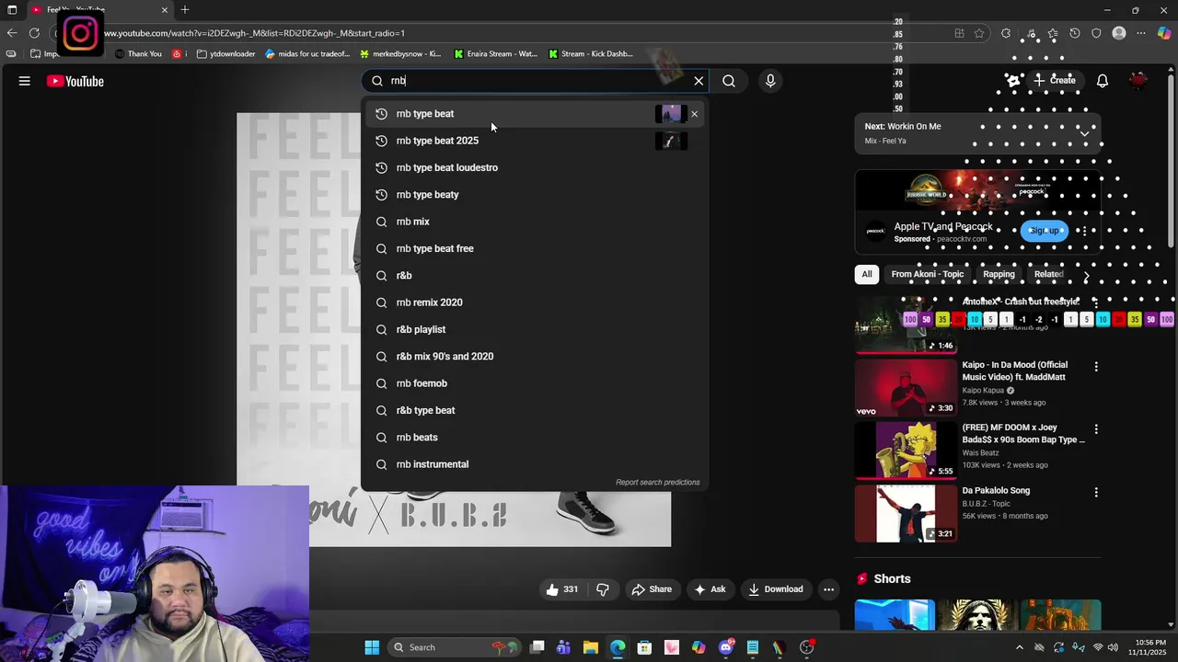Open the ytdownloader bookmark folder
The width and height of the screenshot is (1178, 662).
226,54
